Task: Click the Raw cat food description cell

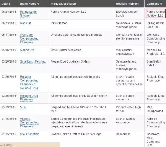Action: tap(59, 23)
